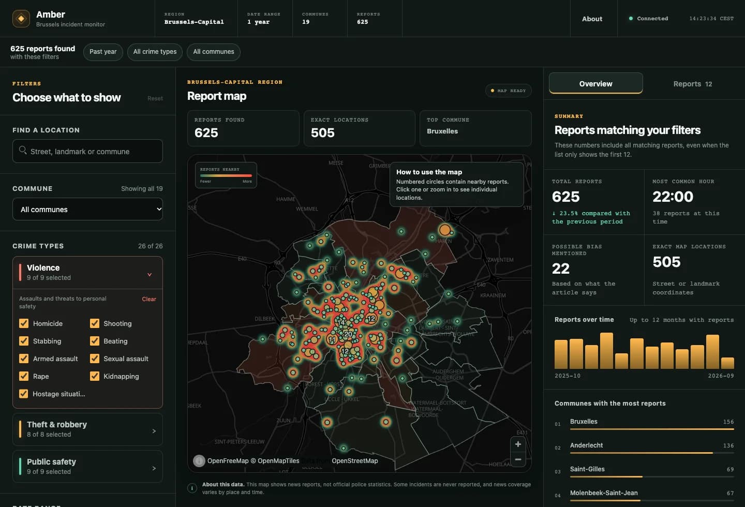The width and height of the screenshot is (745, 507).
Task: Click the About this data info icon
Action: pos(192,488)
